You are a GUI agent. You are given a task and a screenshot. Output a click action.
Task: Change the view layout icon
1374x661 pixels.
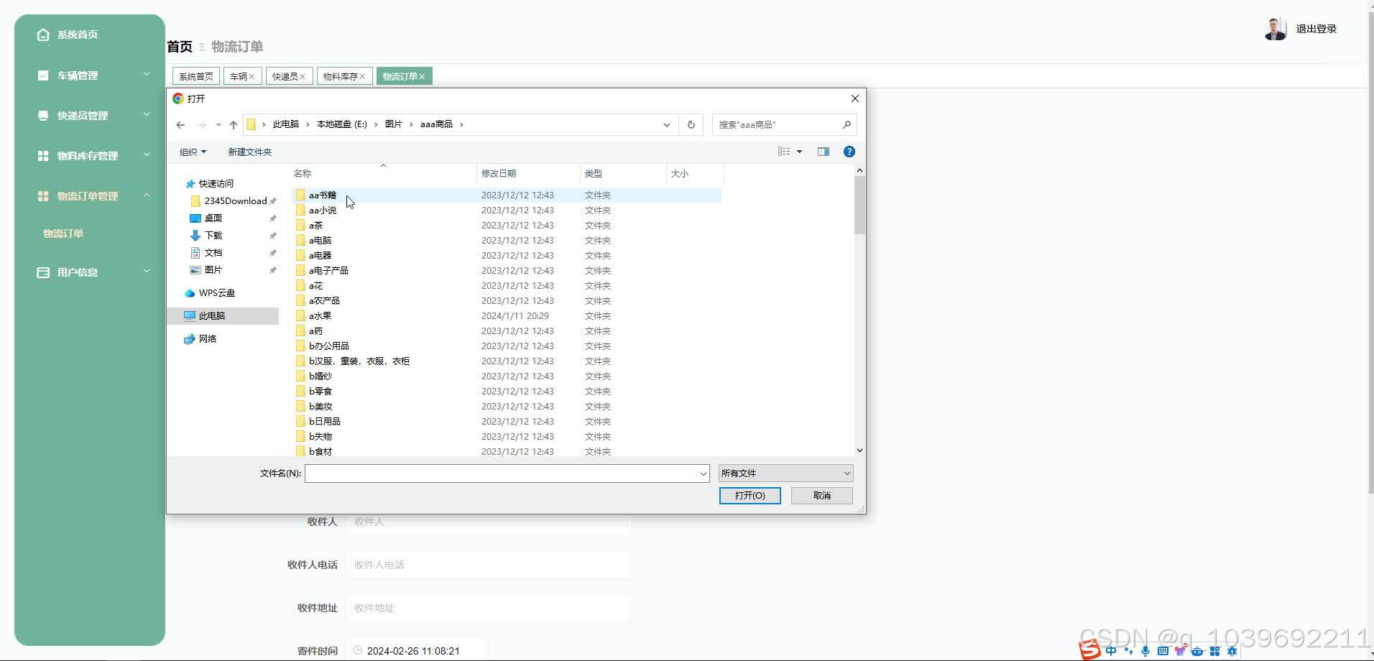tap(784, 152)
